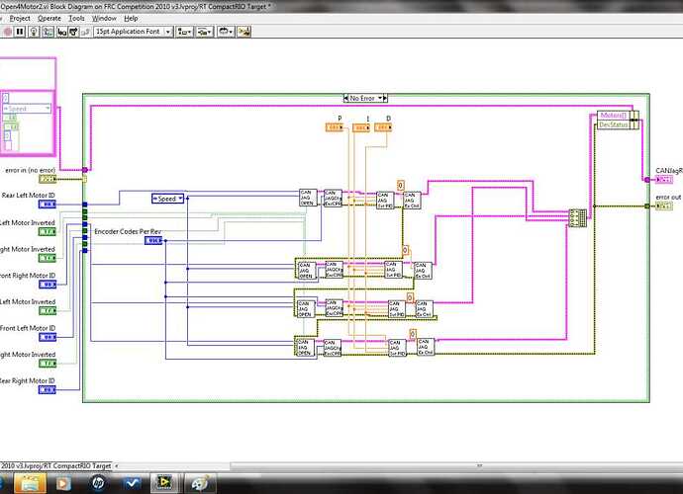Click the DevStatus bundle element
This screenshot has height=494, width=683.
614,124
